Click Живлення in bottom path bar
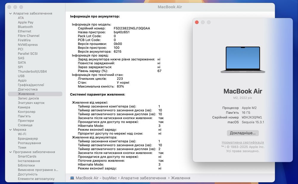Image resolution: width=298 pixels, height=184 pixels. tap(180, 178)
